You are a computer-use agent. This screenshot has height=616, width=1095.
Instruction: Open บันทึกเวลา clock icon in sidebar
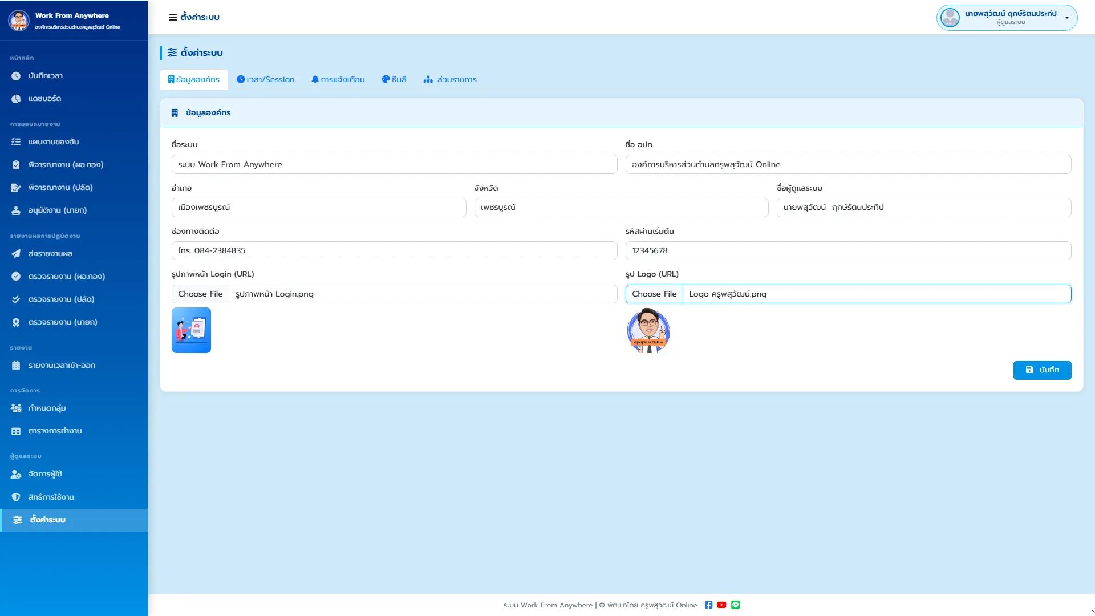click(16, 76)
